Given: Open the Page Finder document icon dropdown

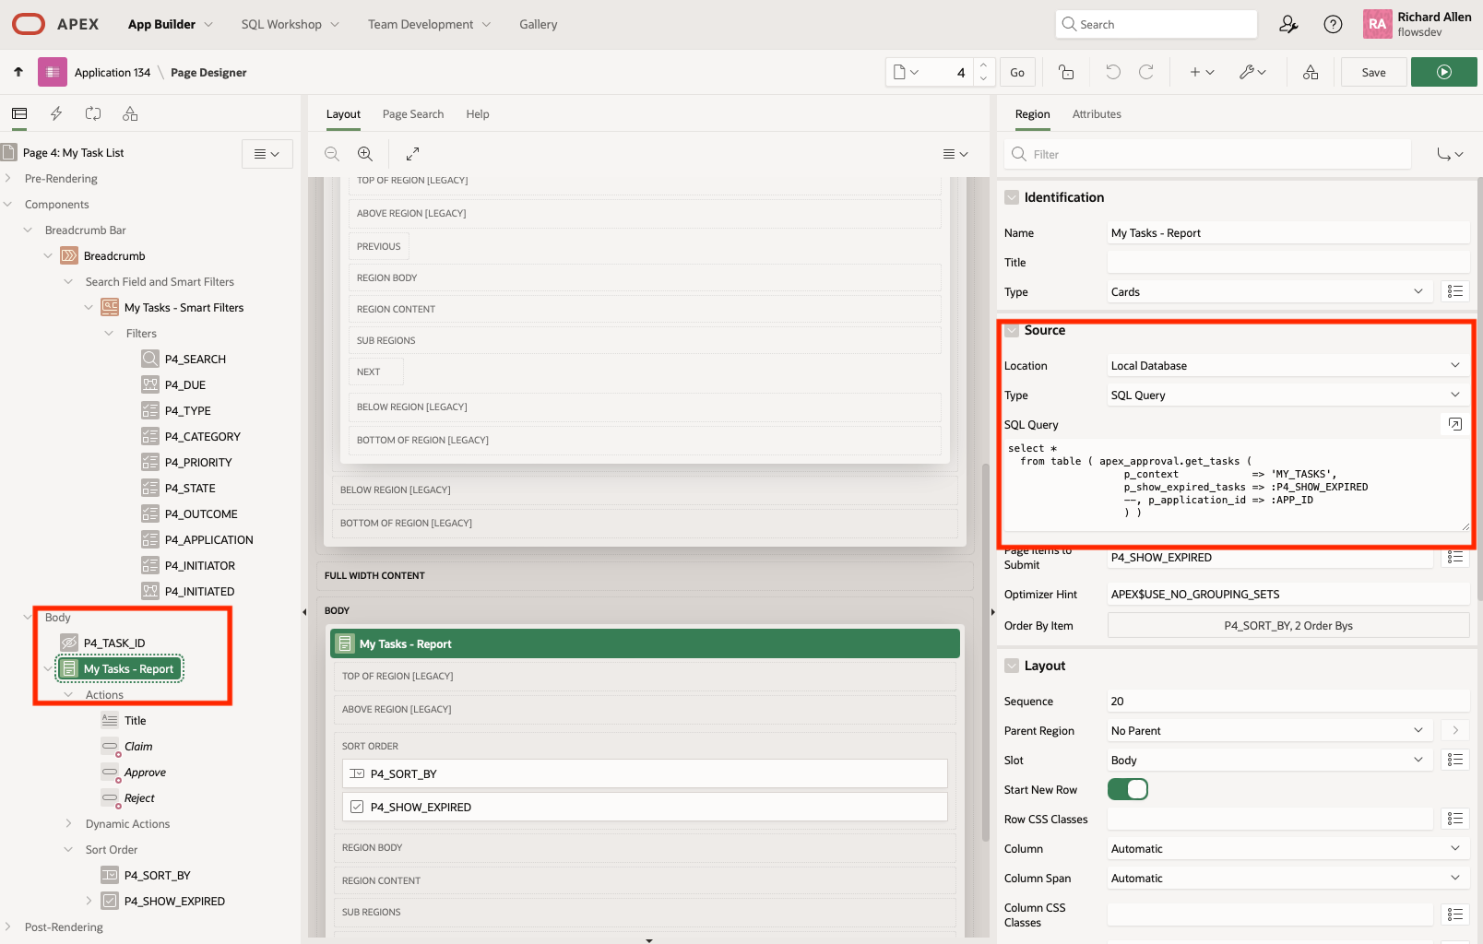Looking at the screenshot, I should tap(906, 72).
